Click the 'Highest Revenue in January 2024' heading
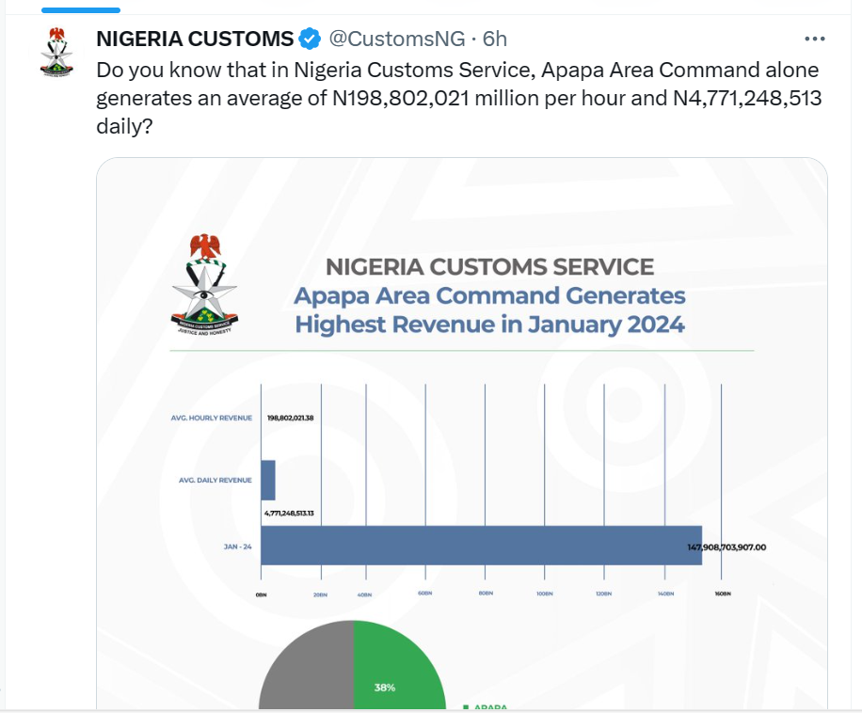This screenshot has width=862, height=713. (x=489, y=325)
